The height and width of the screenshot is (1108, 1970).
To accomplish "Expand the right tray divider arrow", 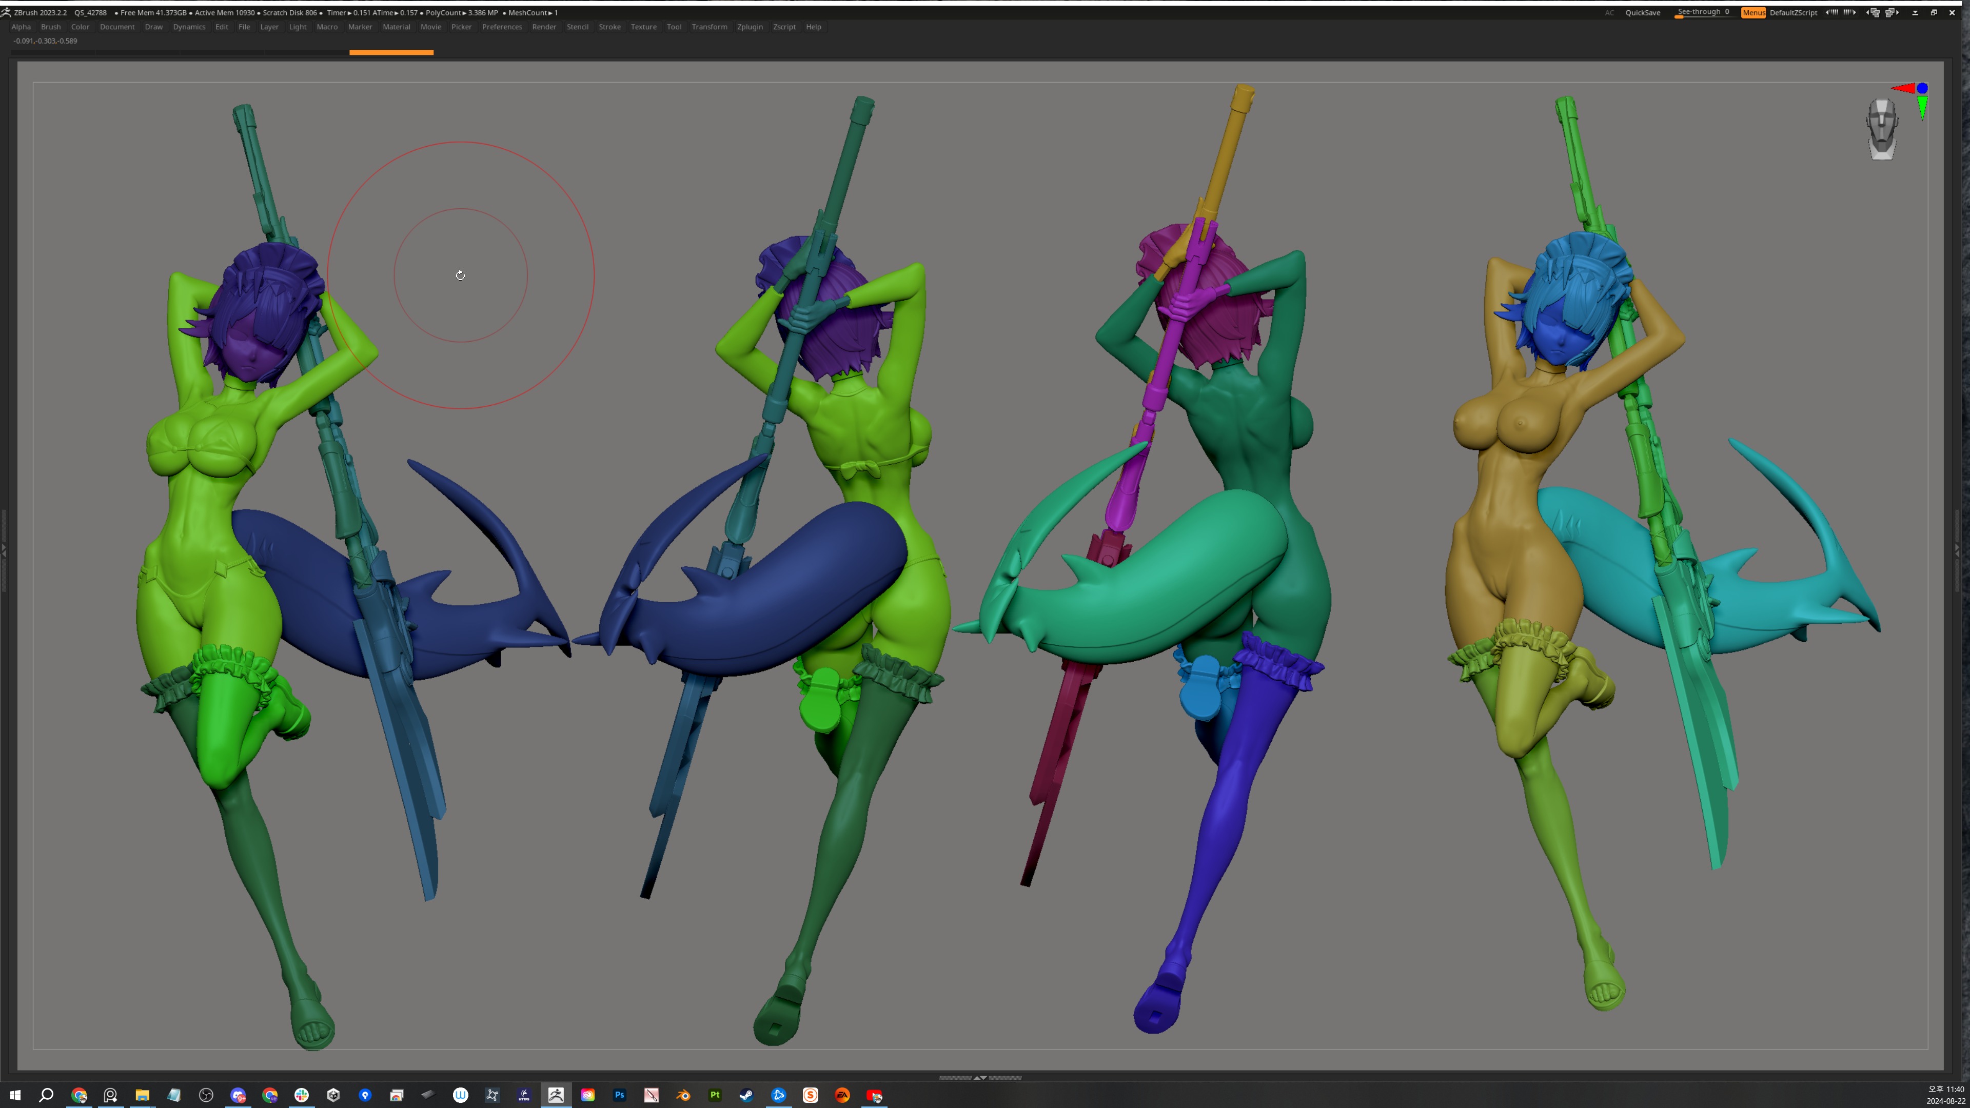I will tap(1958, 549).
